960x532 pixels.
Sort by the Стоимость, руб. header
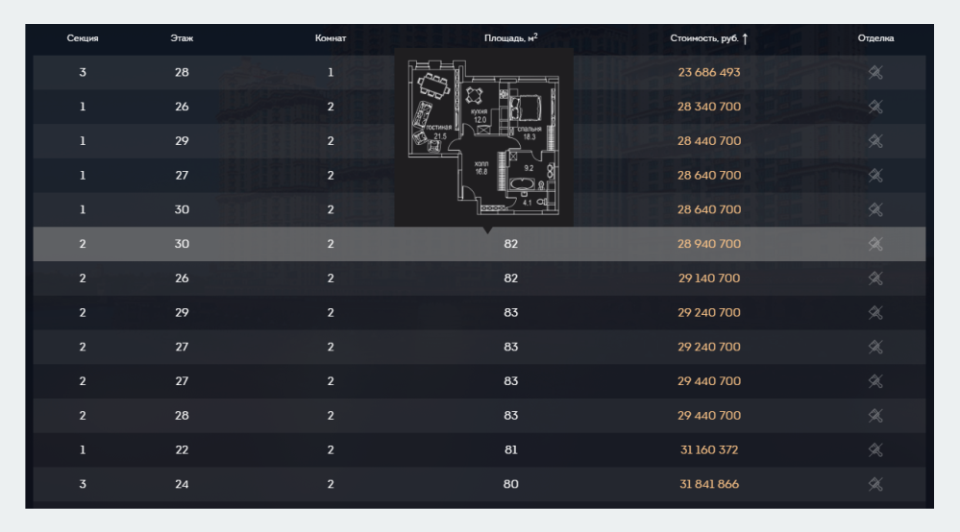tap(704, 37)
